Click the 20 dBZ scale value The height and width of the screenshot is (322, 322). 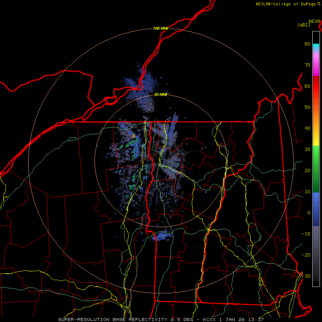[307, 170]
